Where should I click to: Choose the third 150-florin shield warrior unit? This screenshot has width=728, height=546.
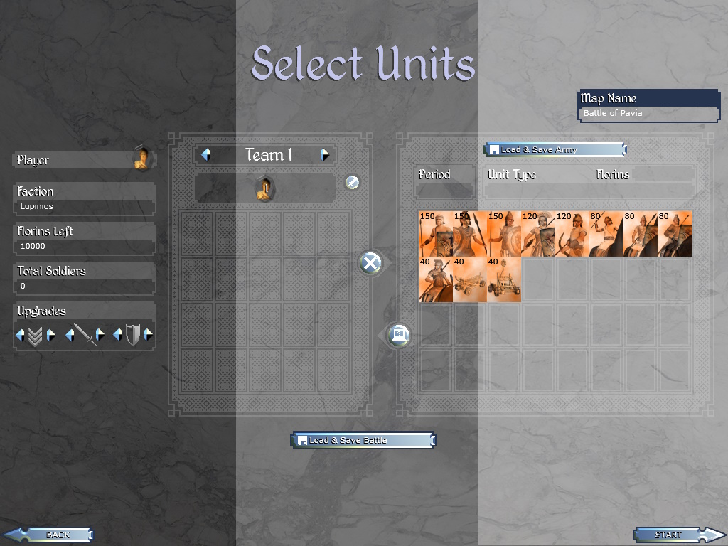(504, 234)
